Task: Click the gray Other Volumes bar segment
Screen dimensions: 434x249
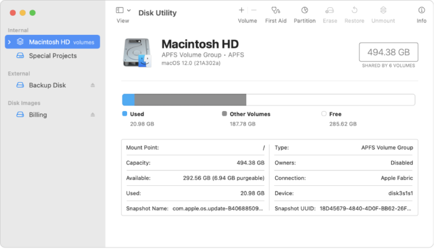Action: (x=190, y=100)
